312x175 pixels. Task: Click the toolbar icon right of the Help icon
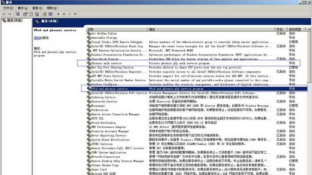pyautogui.click(x=50, y=14)
